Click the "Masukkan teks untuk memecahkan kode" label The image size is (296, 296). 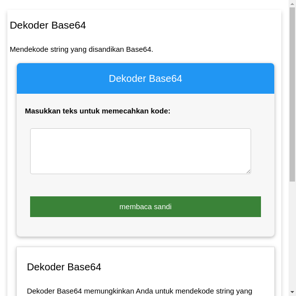click(97, 111)
